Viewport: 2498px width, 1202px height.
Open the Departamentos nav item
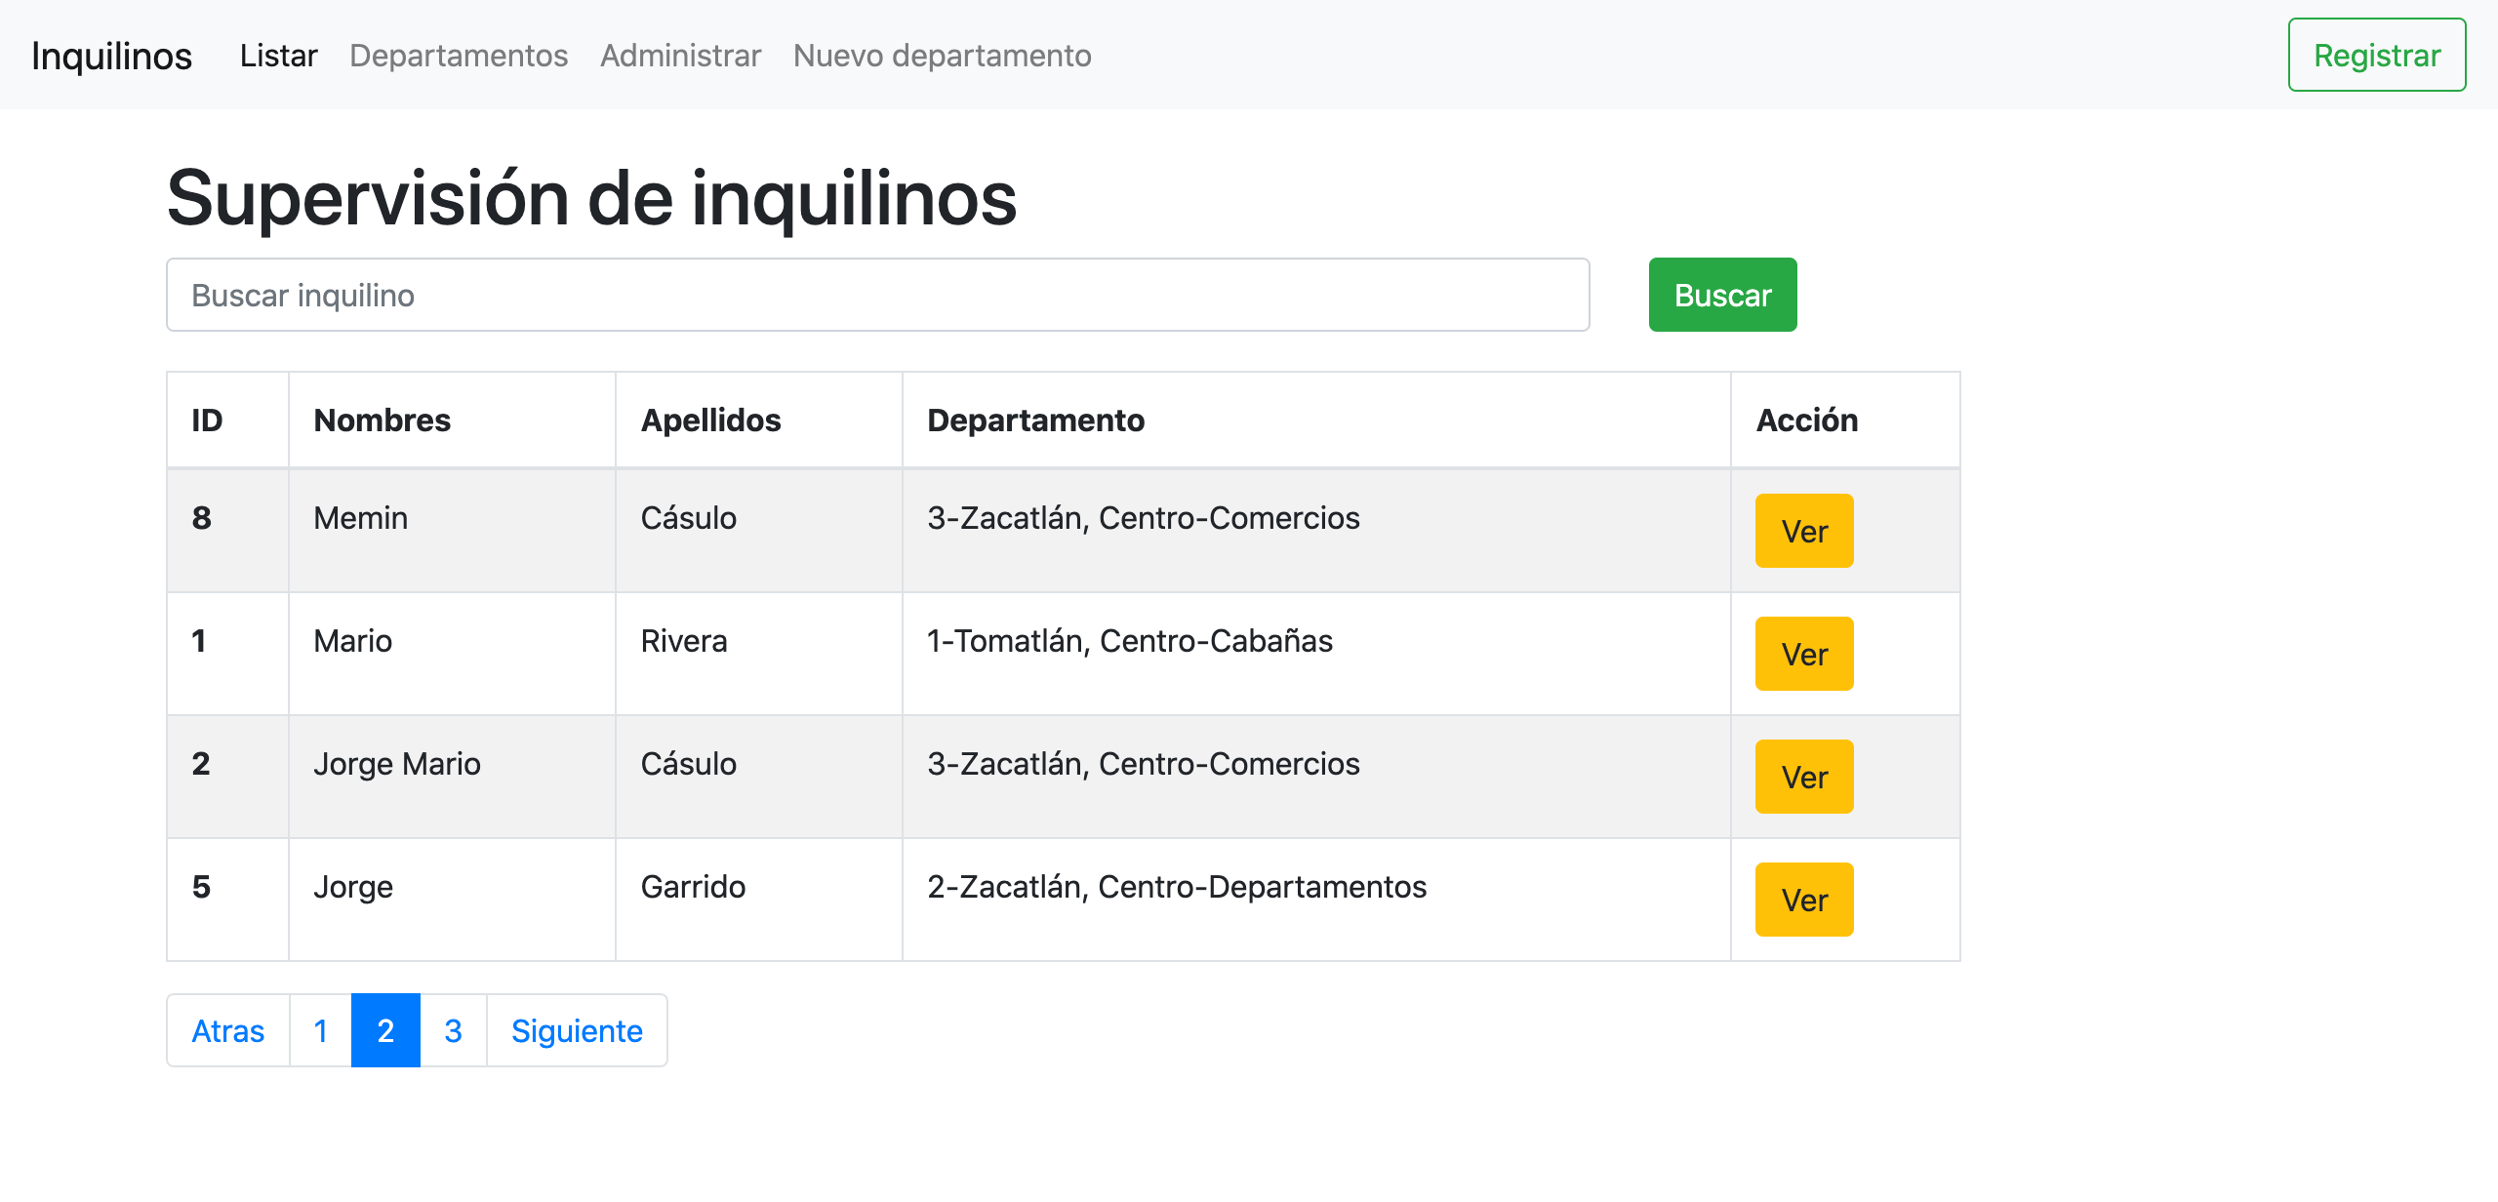click(x=459, y=56)
